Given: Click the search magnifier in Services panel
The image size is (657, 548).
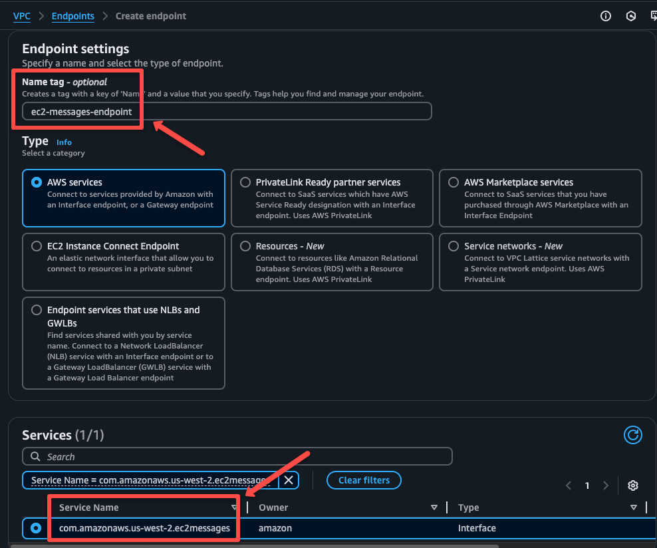Looking at the screenshot, I should 35,456.
